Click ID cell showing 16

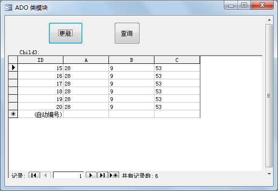pos(40,75)
